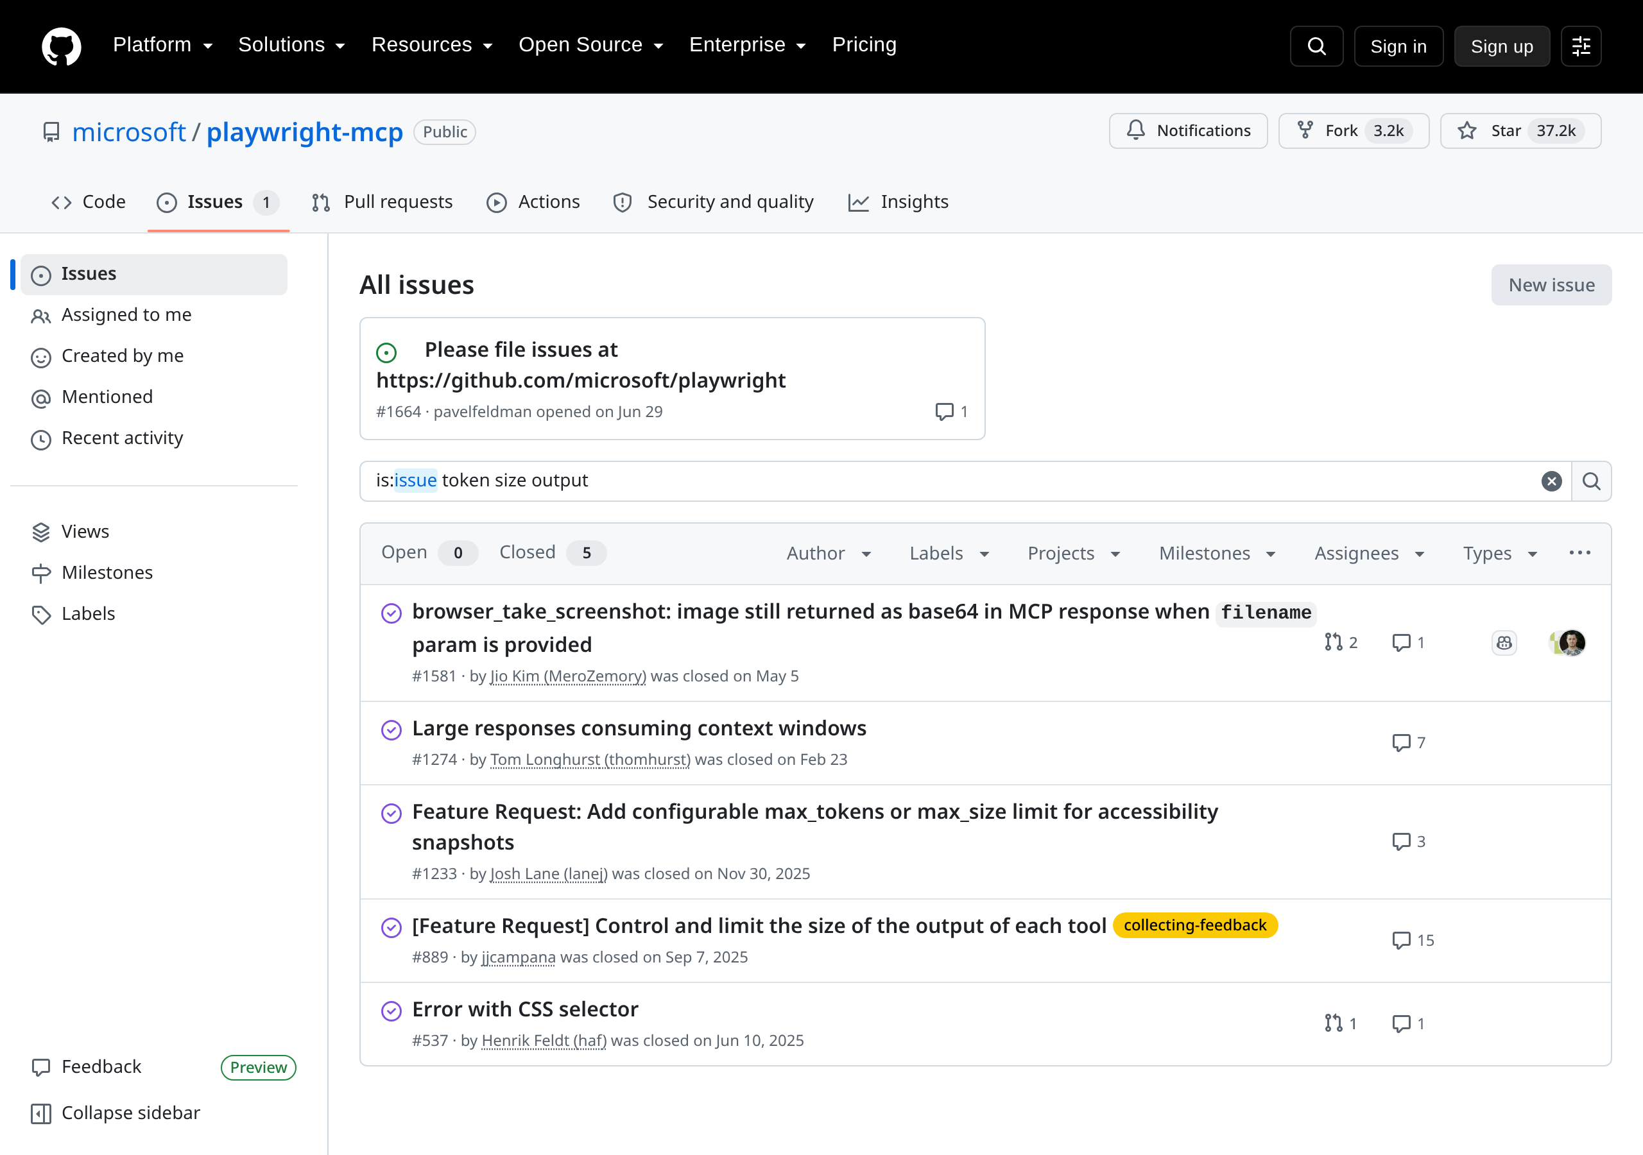Open the more options ellipsis in issue list header

[1580, 553]
